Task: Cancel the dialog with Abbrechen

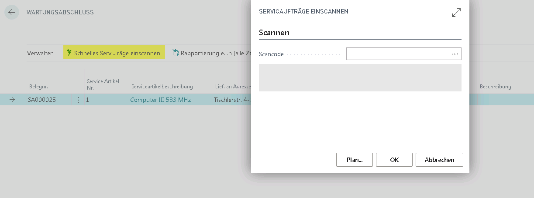Action: 439,160
